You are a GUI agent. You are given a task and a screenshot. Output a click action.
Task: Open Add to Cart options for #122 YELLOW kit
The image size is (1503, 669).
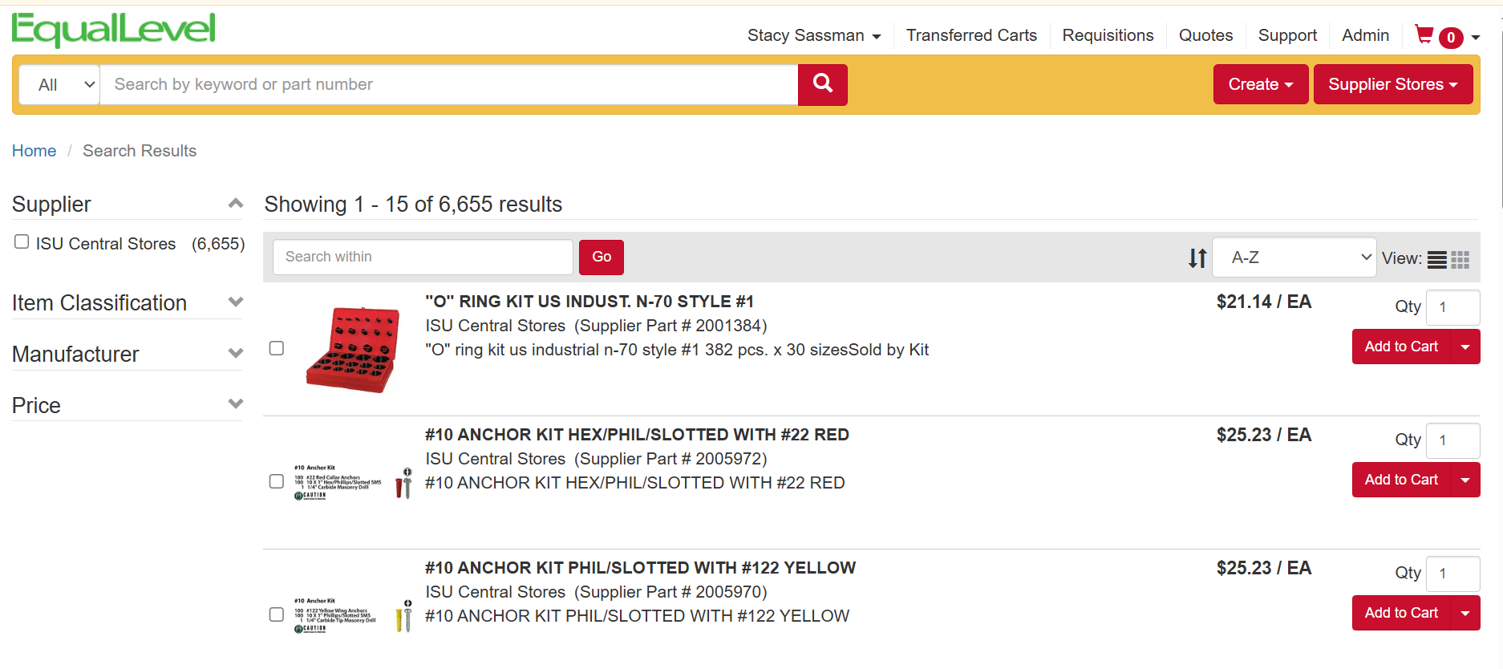pyautogui.click(x=1466, y=613)
